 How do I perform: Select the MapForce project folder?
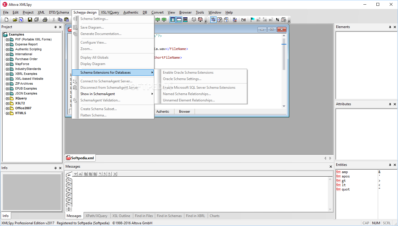point(22,64)
